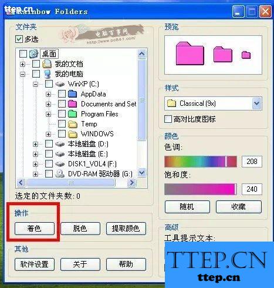Image resolution: width=274 pixels, height=288 pixels.
Task: Click the green Program Files folder icon
Action: 72,114
